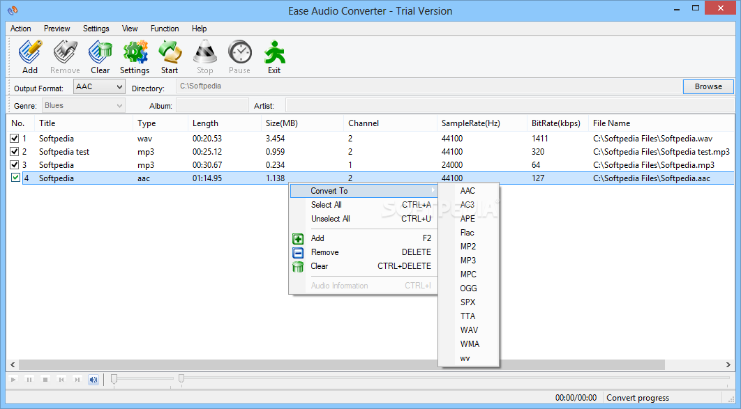Click the Remove toolbar icon
741x409 pixels.
(x=65, y=52)
